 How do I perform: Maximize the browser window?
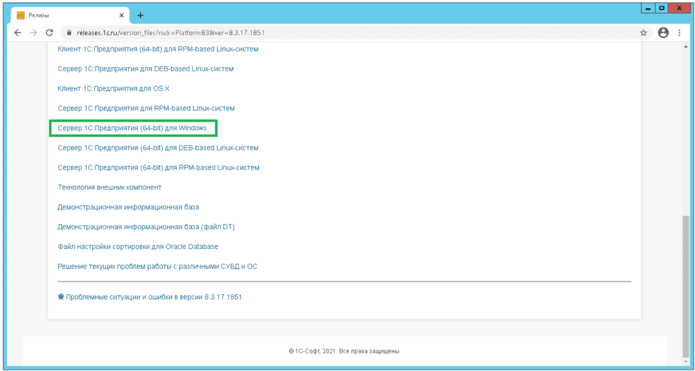661,7
